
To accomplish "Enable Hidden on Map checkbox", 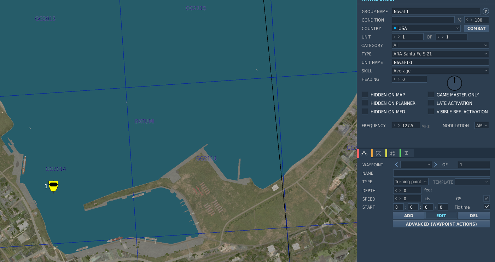I will pyautogui.click(x=365, y=94).
